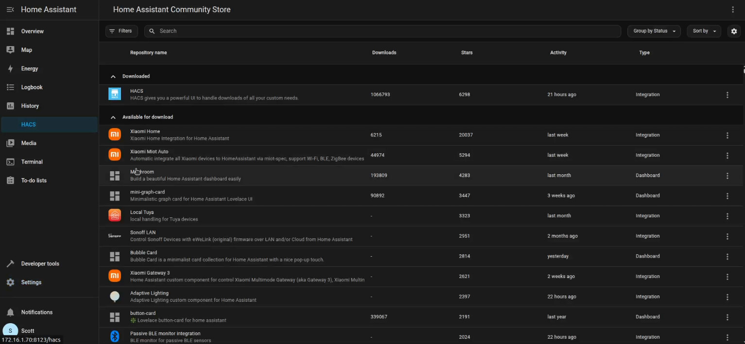Open the Xiaomi Miot Auto row options menu
This screenshot has height=344, width=745.
coord(728,156)
